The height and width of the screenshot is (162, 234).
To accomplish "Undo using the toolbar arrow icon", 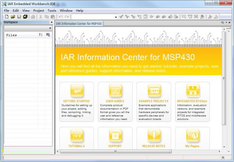I will pyautogui.click(x=60, y=17).
